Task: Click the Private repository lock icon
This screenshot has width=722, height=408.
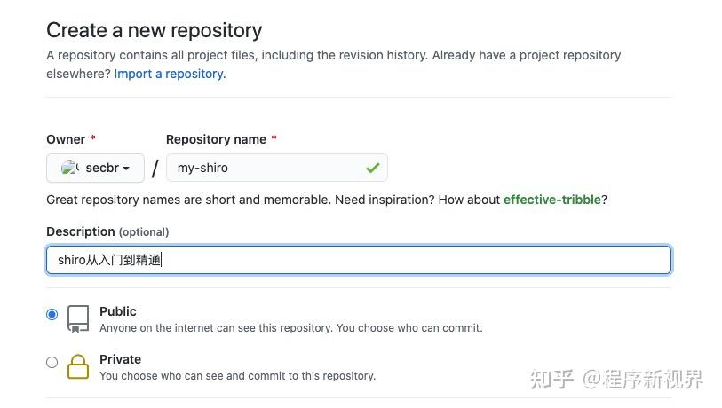Action: pyautogui.click(x=78, y=366)
